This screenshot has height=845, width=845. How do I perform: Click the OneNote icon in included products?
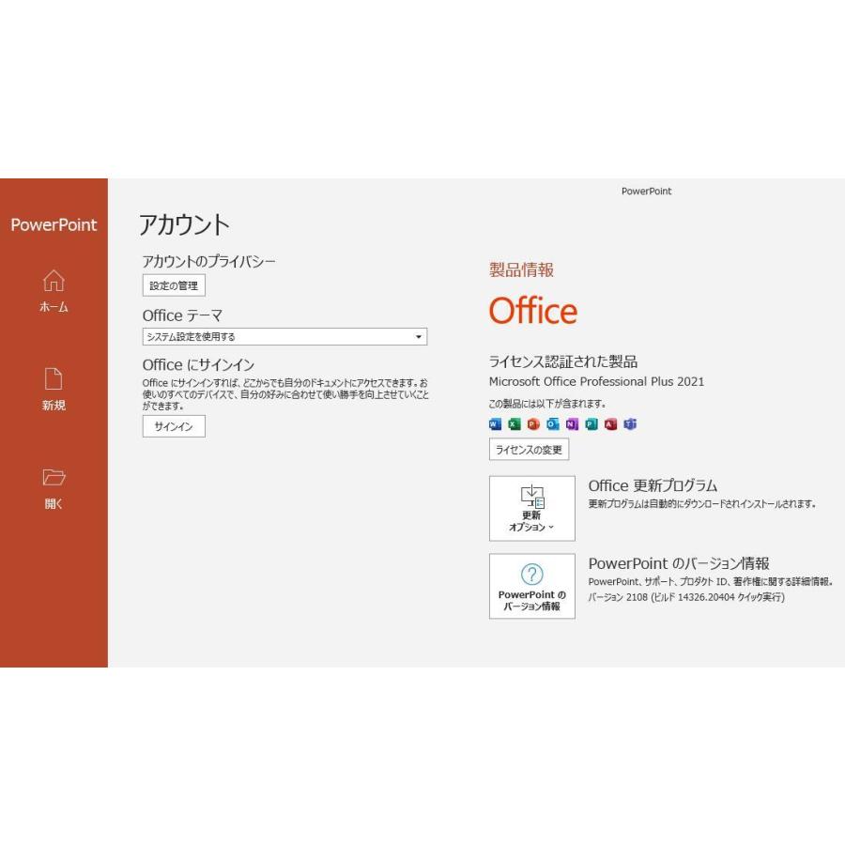click(572, 424)
